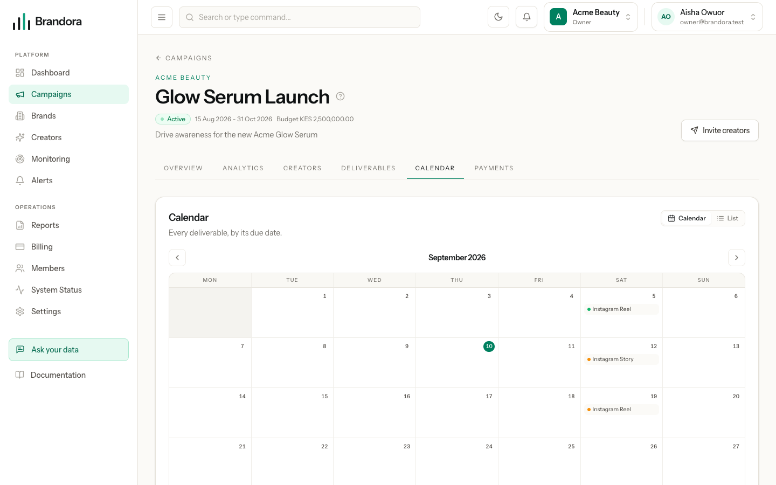This screenshot has height=485, width=776.
Task: Click the Ask your data button
Action: pyautogui.click(x=68, y=350)
